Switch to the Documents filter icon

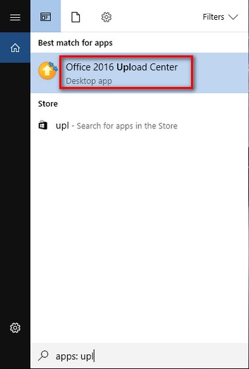[76, 17]
